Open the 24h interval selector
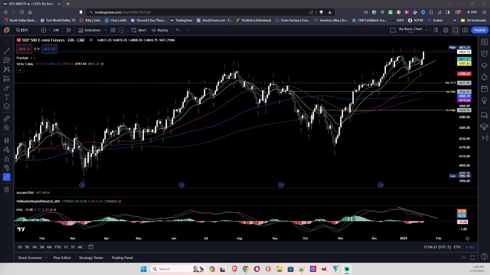 click(56, 30)
